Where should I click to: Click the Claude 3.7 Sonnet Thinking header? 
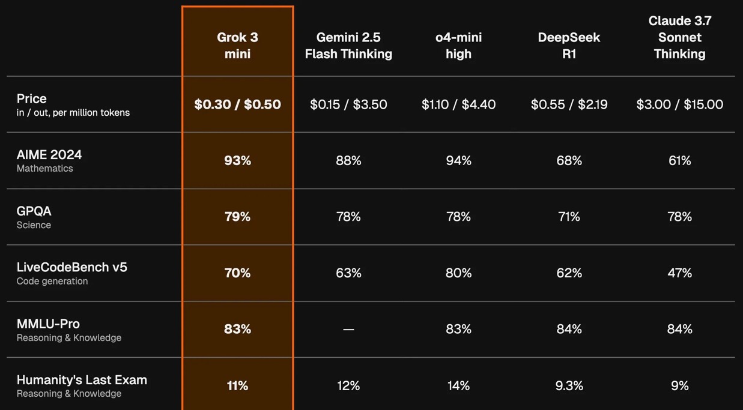[x=679, y=37]
